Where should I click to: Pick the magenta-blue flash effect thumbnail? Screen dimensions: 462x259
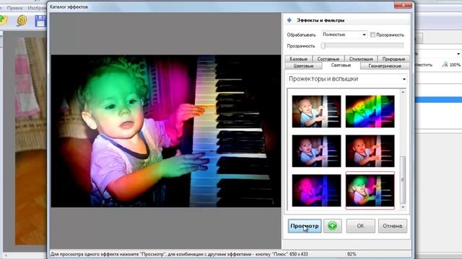pos(316,191)
